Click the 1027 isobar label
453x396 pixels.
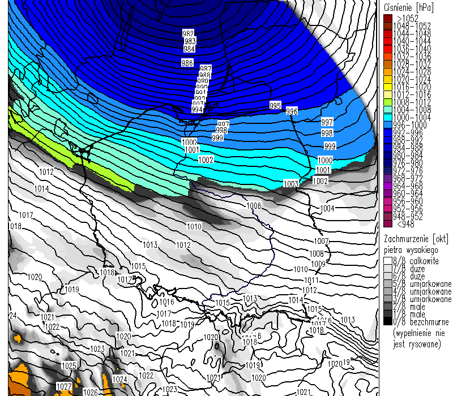[64, 386]
